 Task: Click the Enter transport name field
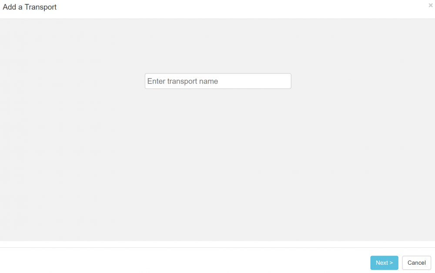tap(217, 81)
